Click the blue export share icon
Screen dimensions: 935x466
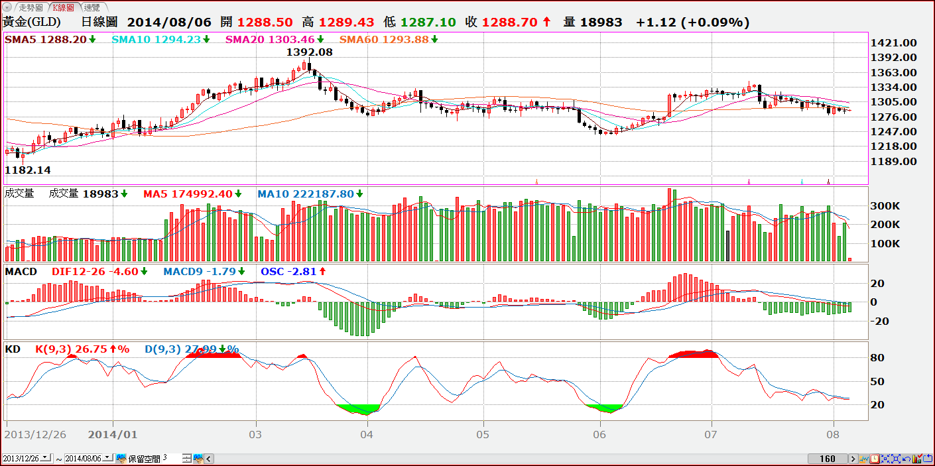tap(928, 459)
